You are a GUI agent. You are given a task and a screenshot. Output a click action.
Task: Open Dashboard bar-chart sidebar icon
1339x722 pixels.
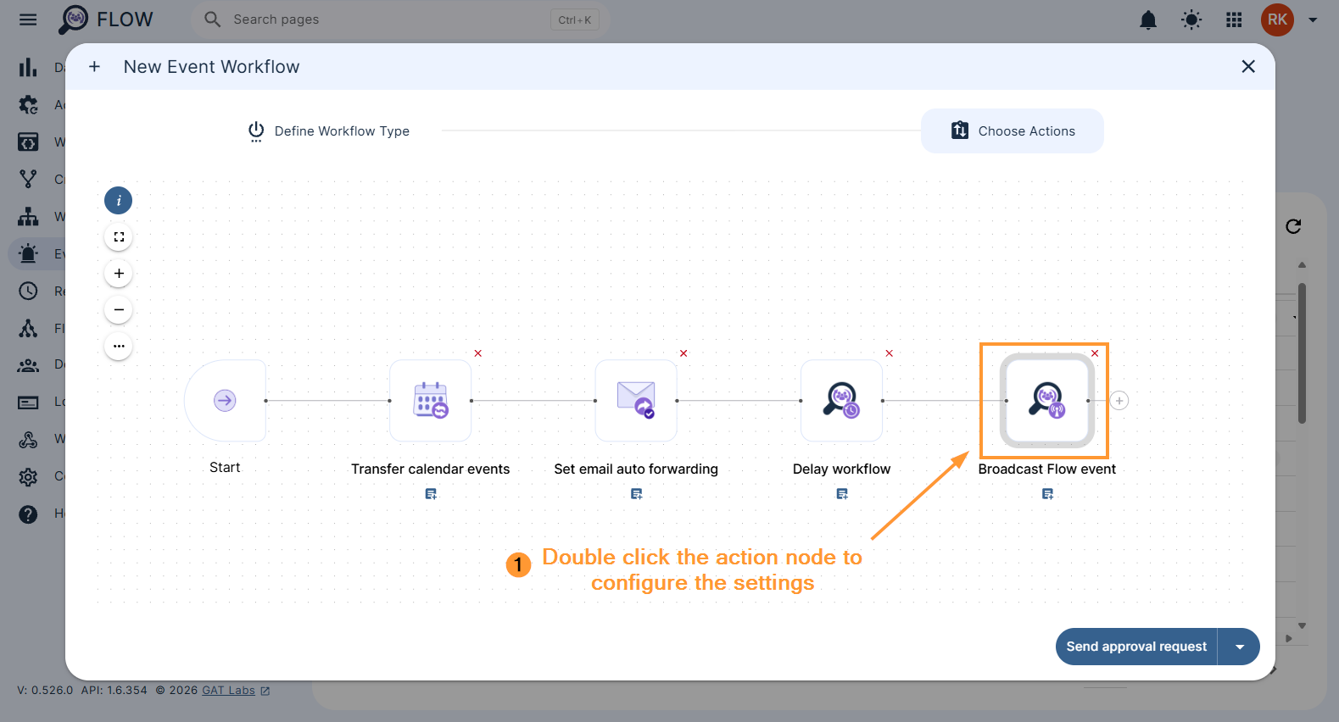click(x=28, y=67)
